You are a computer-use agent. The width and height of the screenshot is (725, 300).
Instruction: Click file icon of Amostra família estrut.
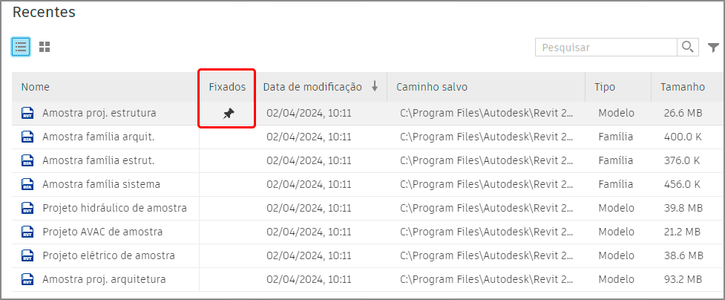pyautogui.click(x=27, y=161)
